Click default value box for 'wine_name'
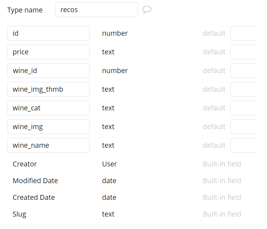Image resolution: width=267 pixels, height=229 pixels. [243, 145]
